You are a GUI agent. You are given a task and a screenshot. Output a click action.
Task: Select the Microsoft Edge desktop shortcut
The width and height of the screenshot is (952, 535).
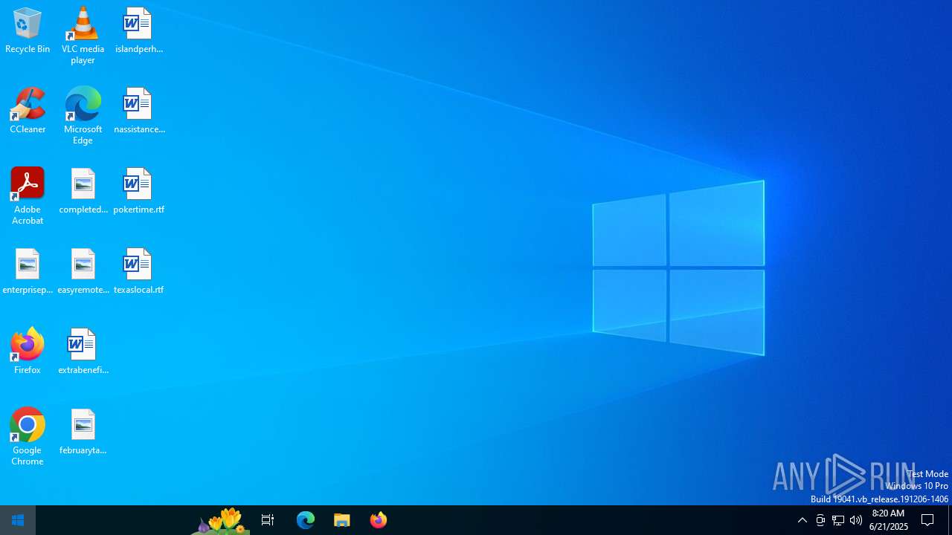click(x=83, y=116)
